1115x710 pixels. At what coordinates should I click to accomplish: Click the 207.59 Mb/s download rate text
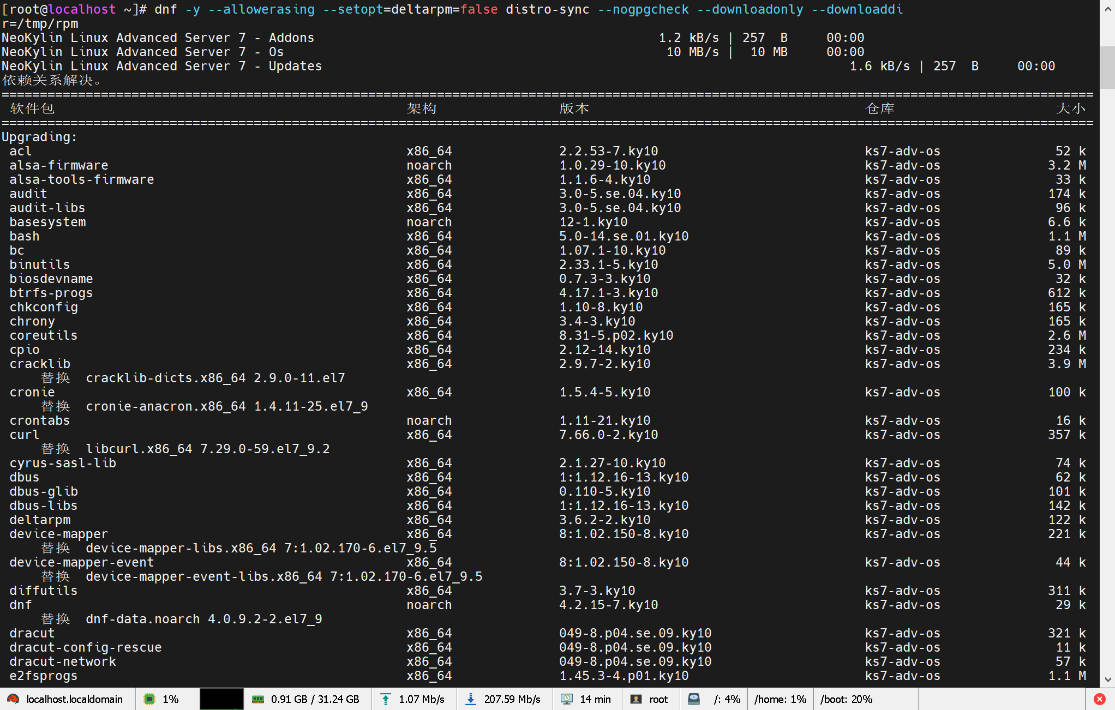coord(512,699)
